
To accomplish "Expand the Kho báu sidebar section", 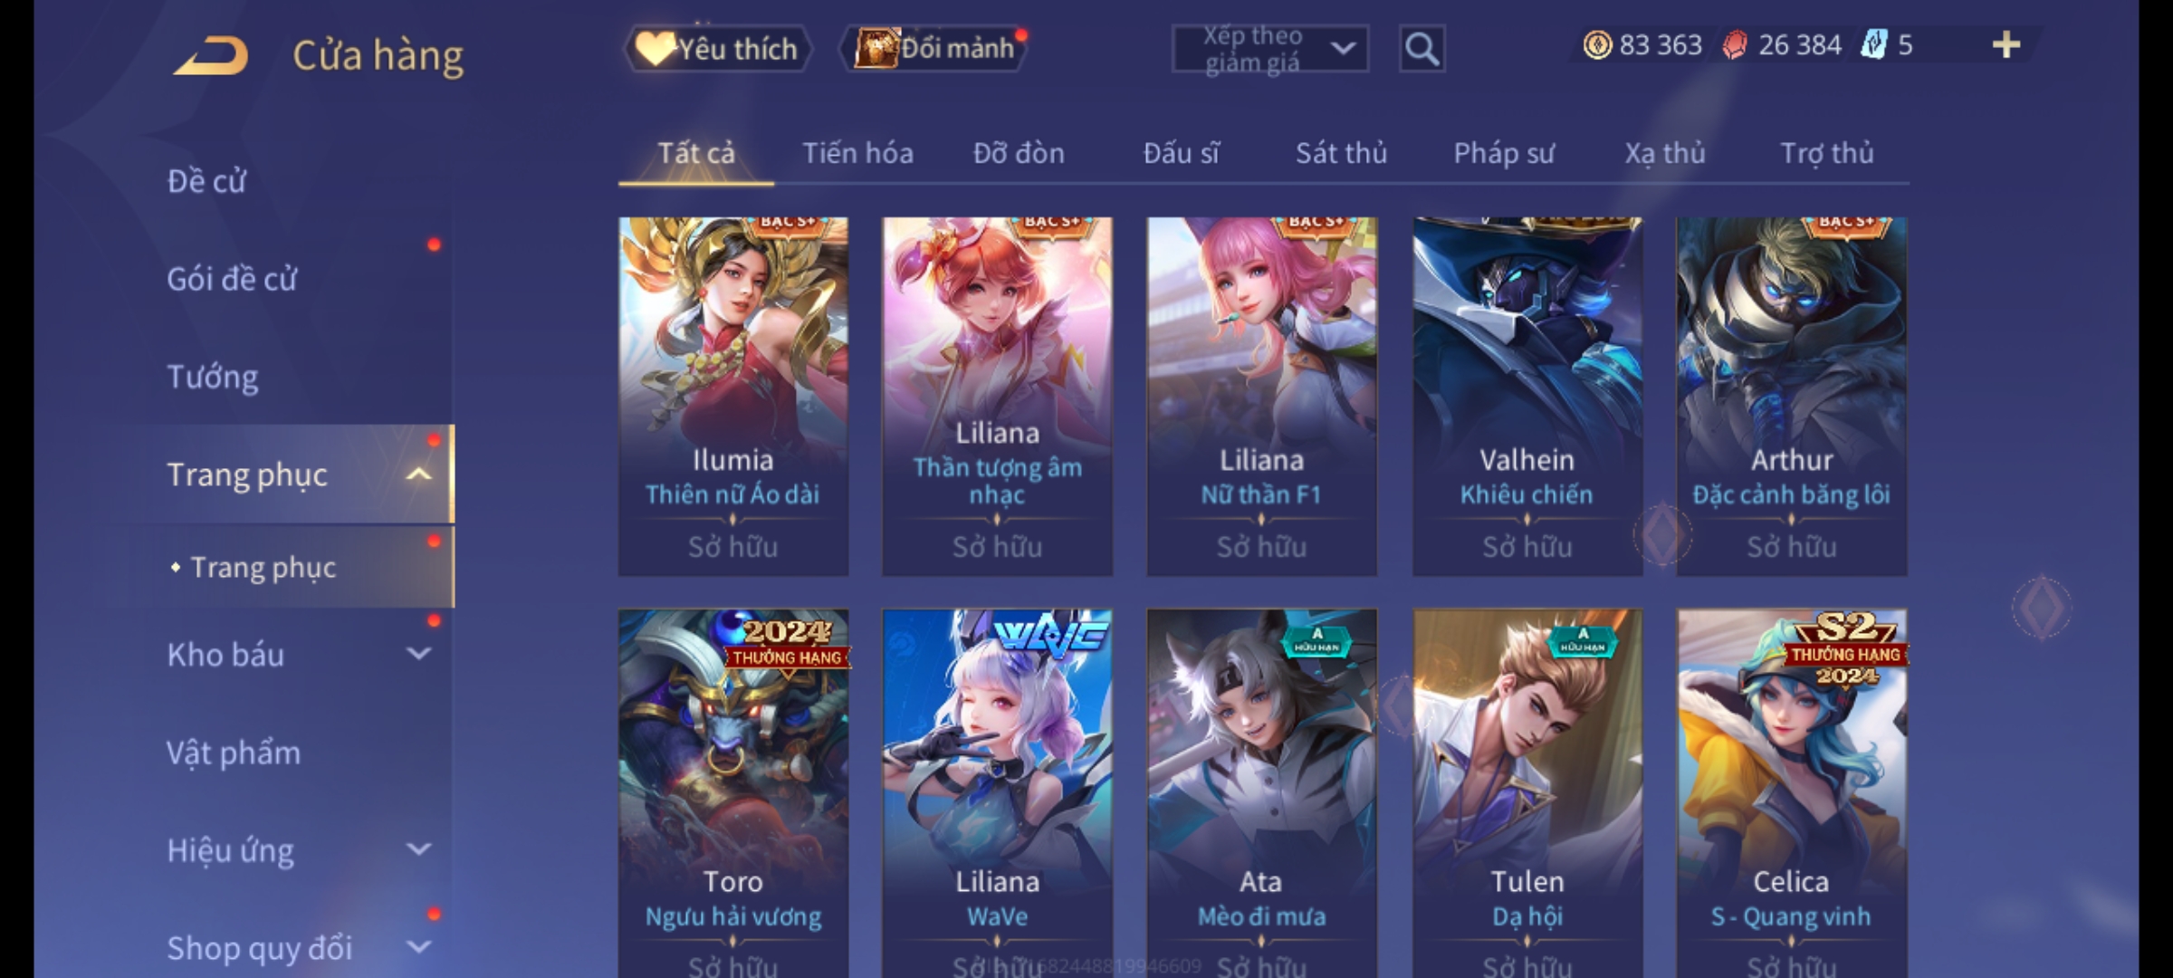I will coord(418,654).
